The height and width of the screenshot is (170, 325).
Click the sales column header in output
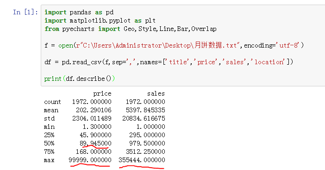tap(156, 94)
